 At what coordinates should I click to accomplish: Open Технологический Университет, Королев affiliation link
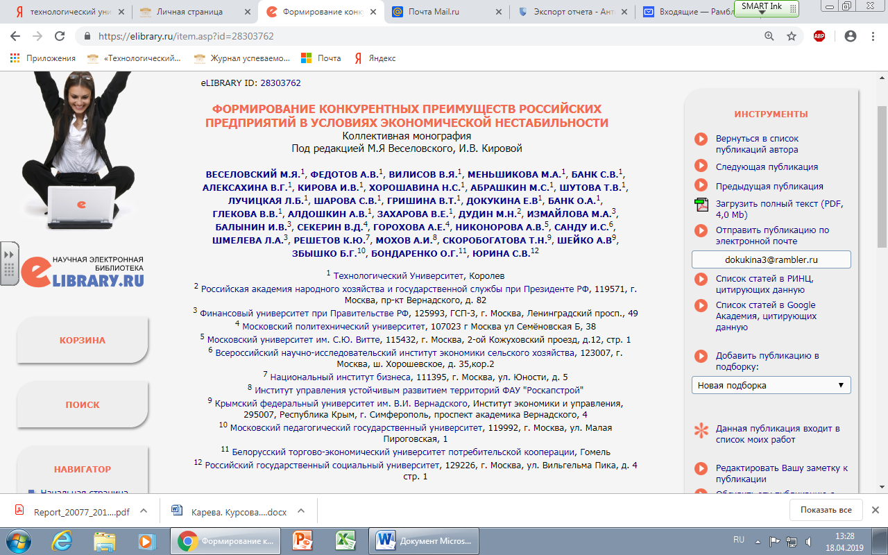pos(419,275)
